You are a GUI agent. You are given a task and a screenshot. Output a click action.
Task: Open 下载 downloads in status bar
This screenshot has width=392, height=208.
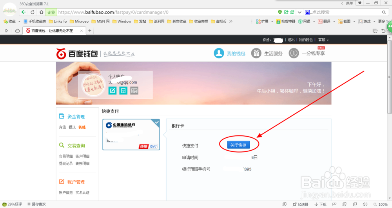[x=320, y=204]
